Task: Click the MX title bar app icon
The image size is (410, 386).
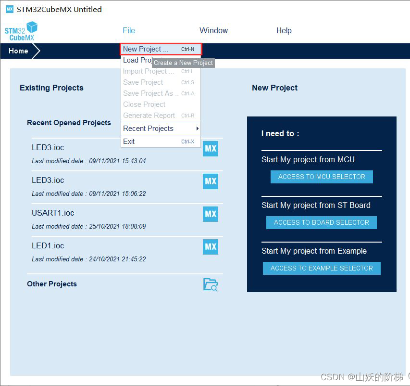Action: (10, 9)
